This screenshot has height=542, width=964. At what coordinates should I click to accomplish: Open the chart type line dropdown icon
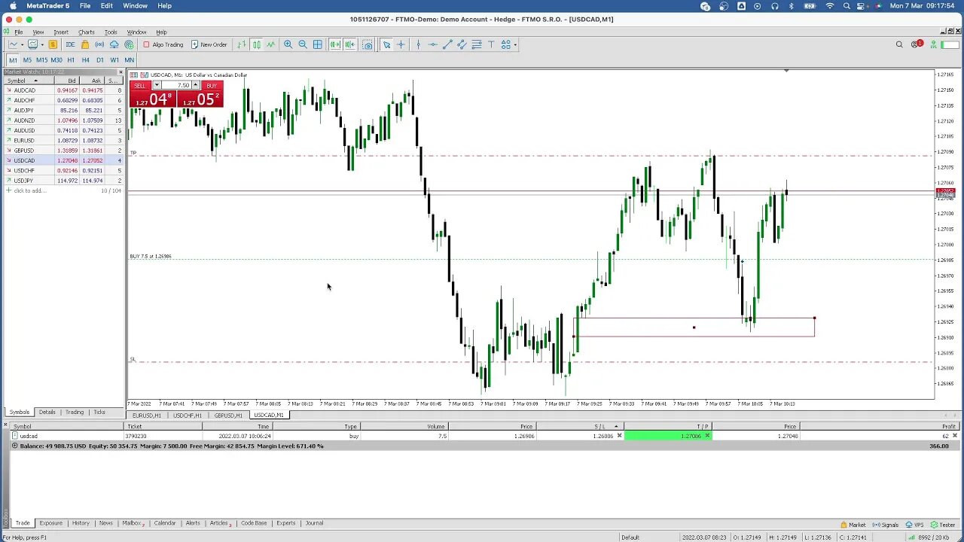pos(15,44)
